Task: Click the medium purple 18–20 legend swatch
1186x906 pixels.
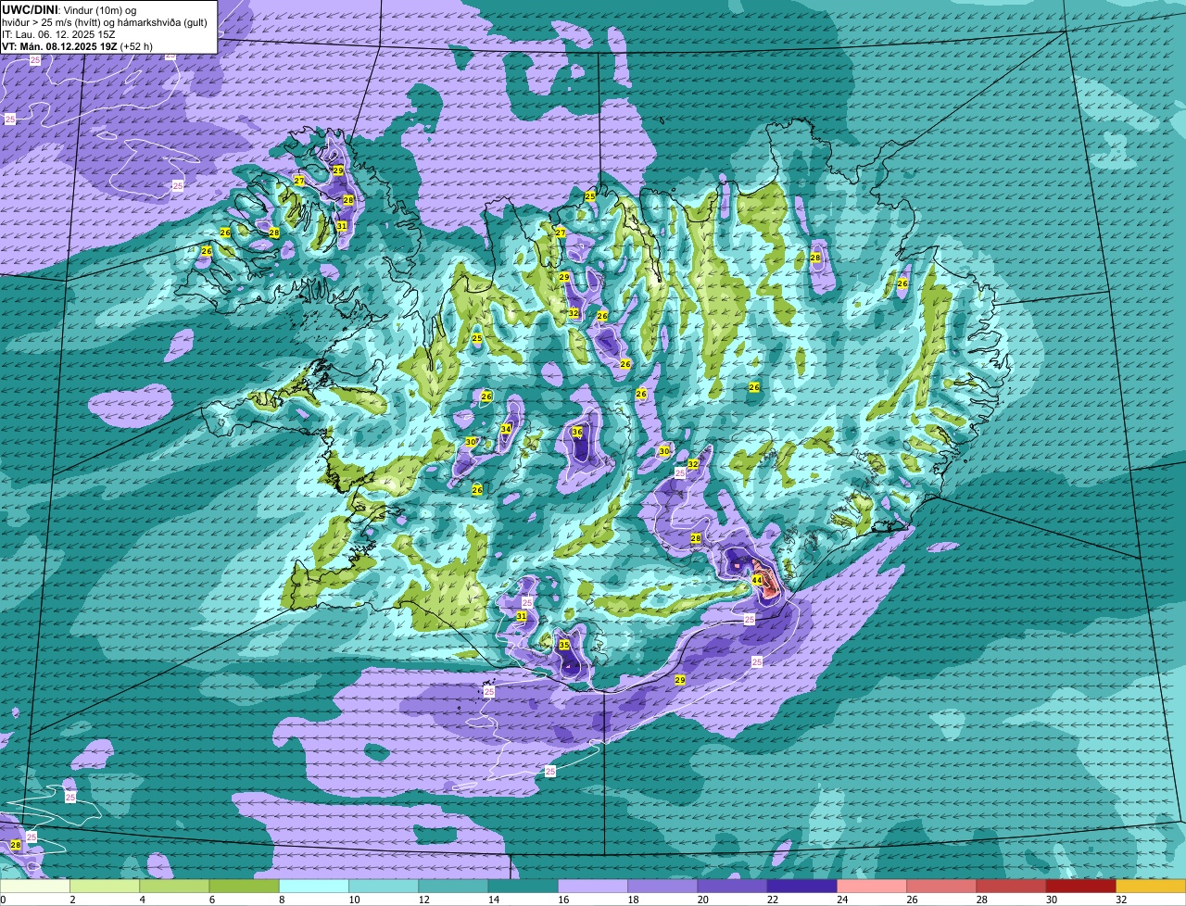Action: (662, 886)
